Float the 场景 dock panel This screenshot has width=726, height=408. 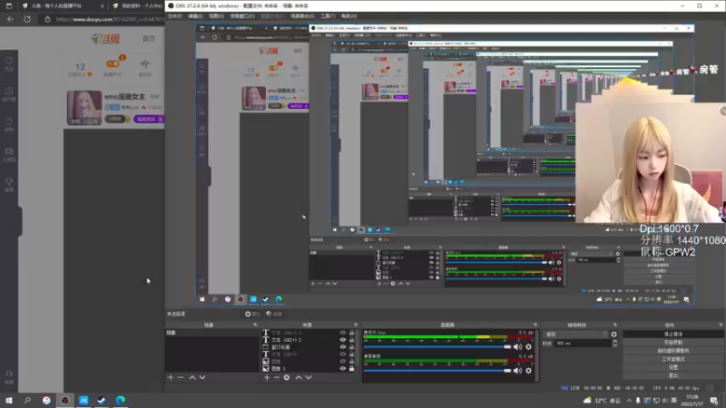coord(255,325)
